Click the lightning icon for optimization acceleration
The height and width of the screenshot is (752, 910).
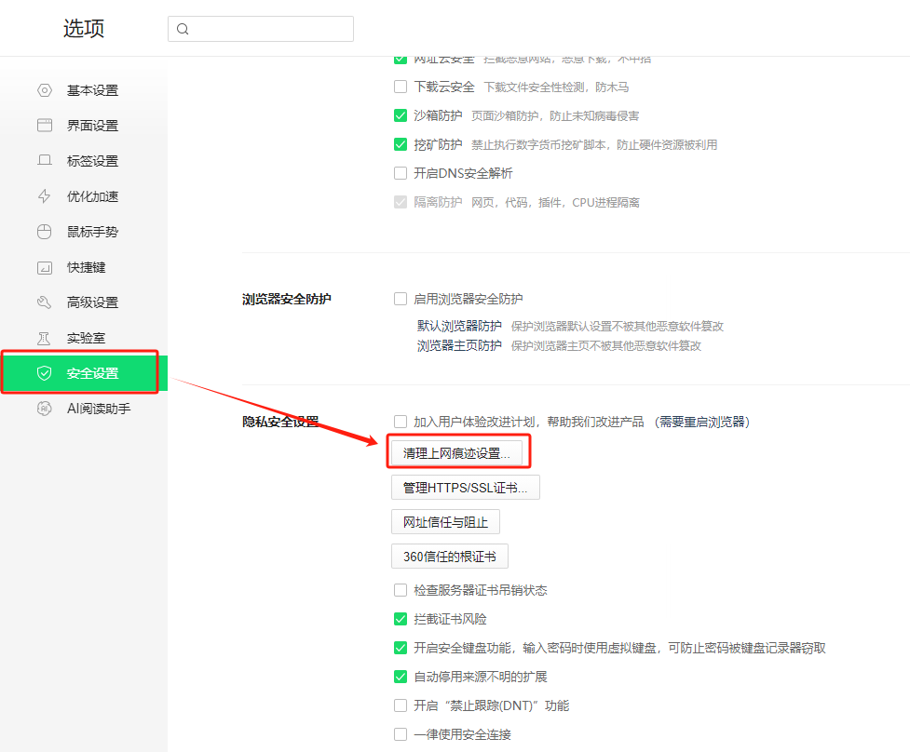click(x=44, y=196)
